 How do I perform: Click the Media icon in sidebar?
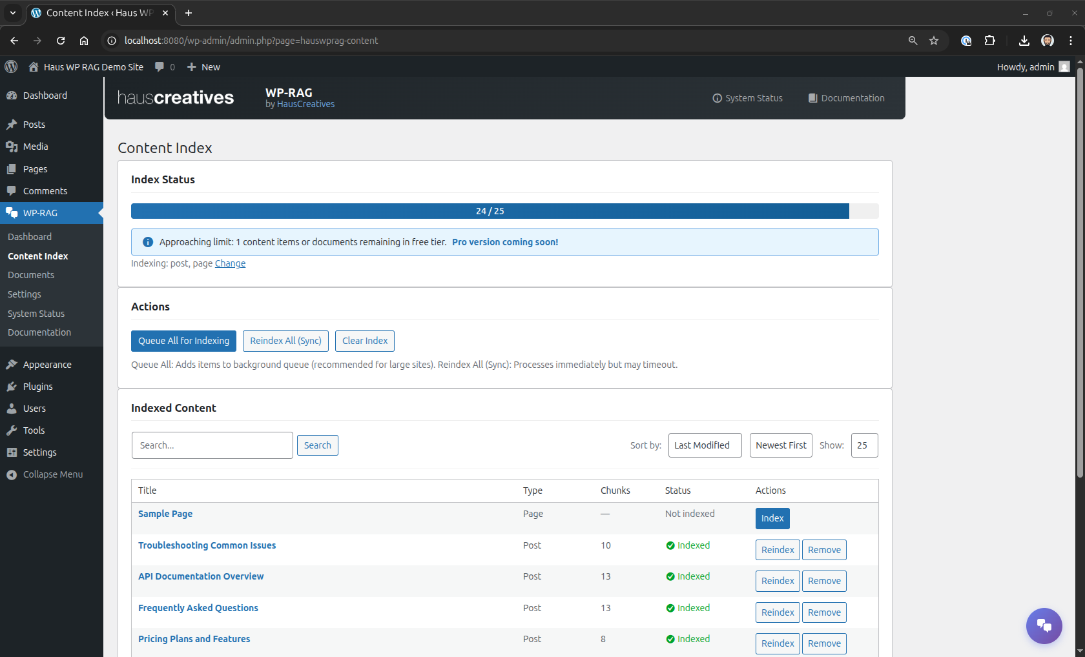click(12, 147)
